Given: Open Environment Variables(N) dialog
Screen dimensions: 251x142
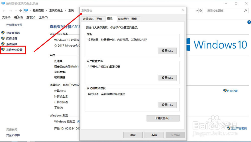Looking at the screenshot, I should tap(163, 118).
